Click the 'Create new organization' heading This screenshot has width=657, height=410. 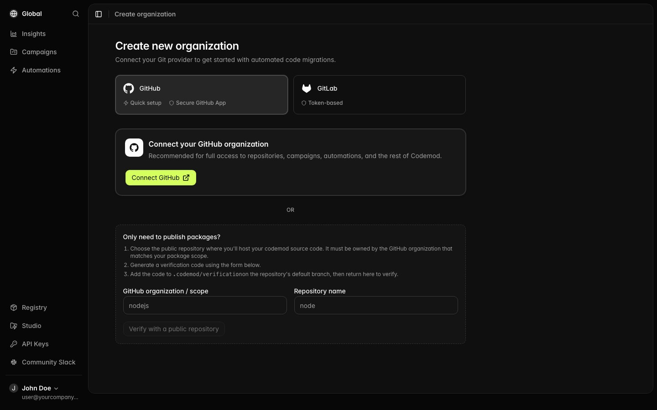tap(177, 46)
